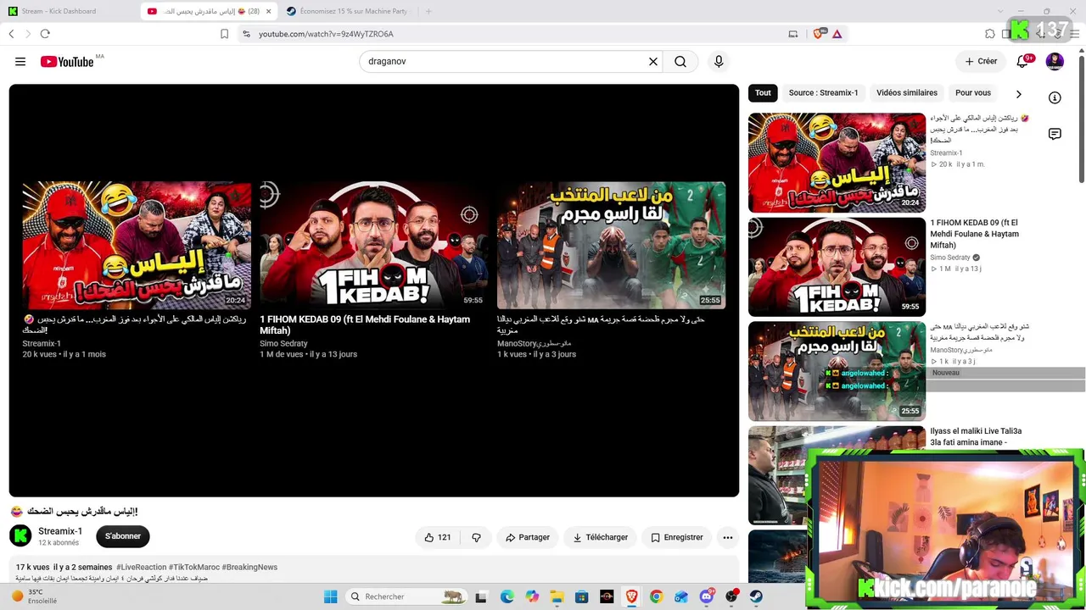
Task: Open sidebar title 'Ilyass el maliki Live Tali3a'
Action: click(976, 437)
